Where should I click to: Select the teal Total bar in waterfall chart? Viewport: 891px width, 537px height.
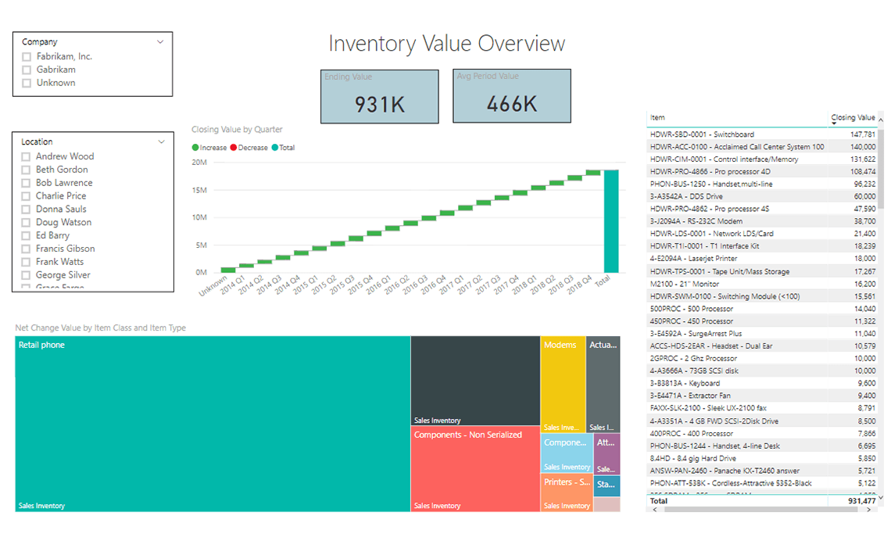tap(611, 221)
